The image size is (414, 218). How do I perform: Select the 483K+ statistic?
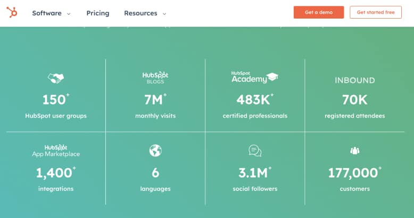point(255,100)
